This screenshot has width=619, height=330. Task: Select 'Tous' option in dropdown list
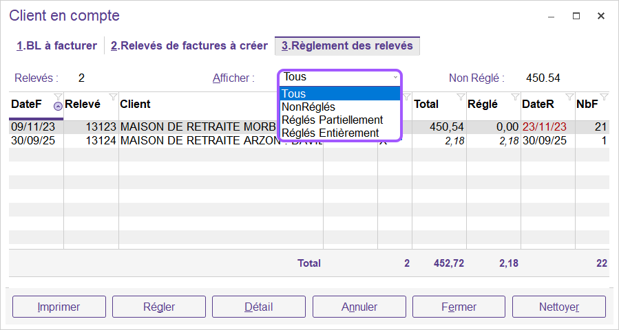click(294, 93)
